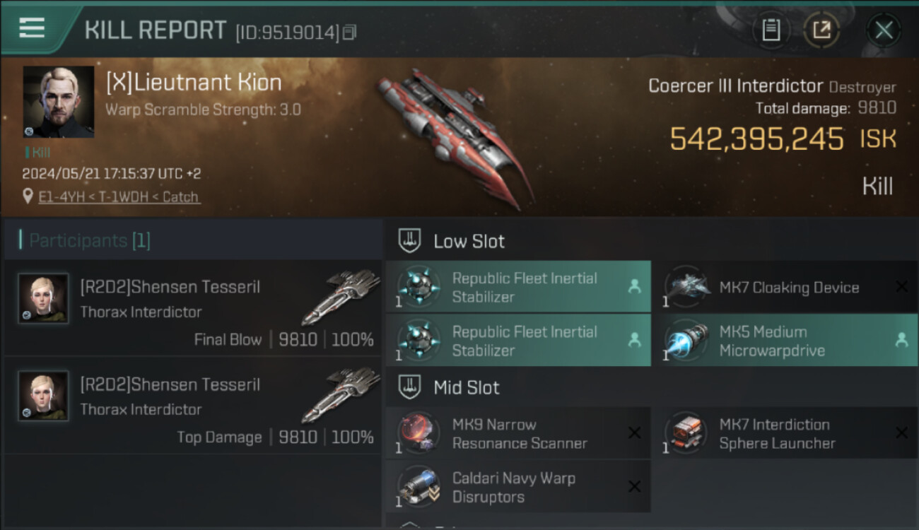Screen dimensions: 919x530
Task: Click the clipboard copy report icon
Action: 771,30
